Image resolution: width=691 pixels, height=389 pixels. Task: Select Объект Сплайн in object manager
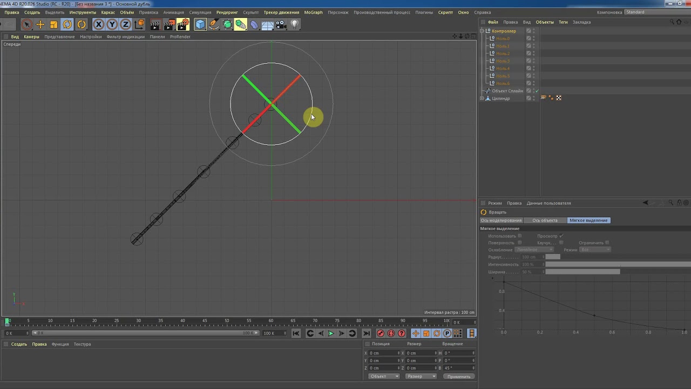pos(507,91)
